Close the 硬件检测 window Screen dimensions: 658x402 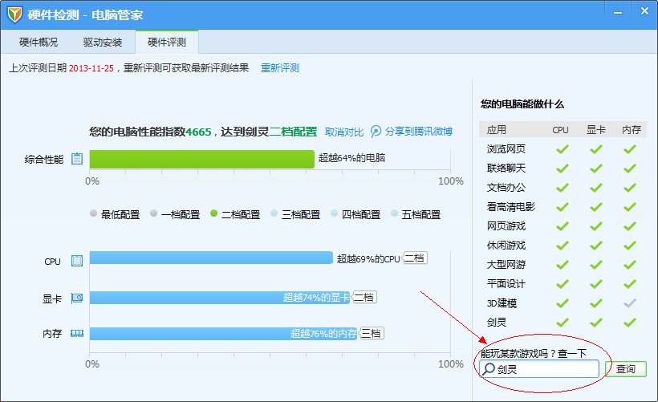tap(644, 11)
